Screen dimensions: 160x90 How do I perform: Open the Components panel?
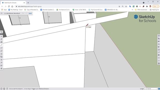[159, 44]
